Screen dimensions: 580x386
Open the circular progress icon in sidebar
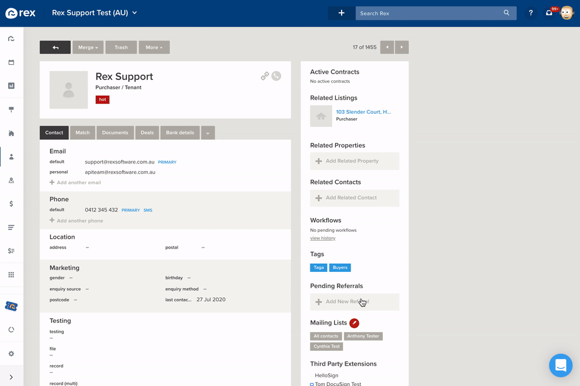point(11,330)
